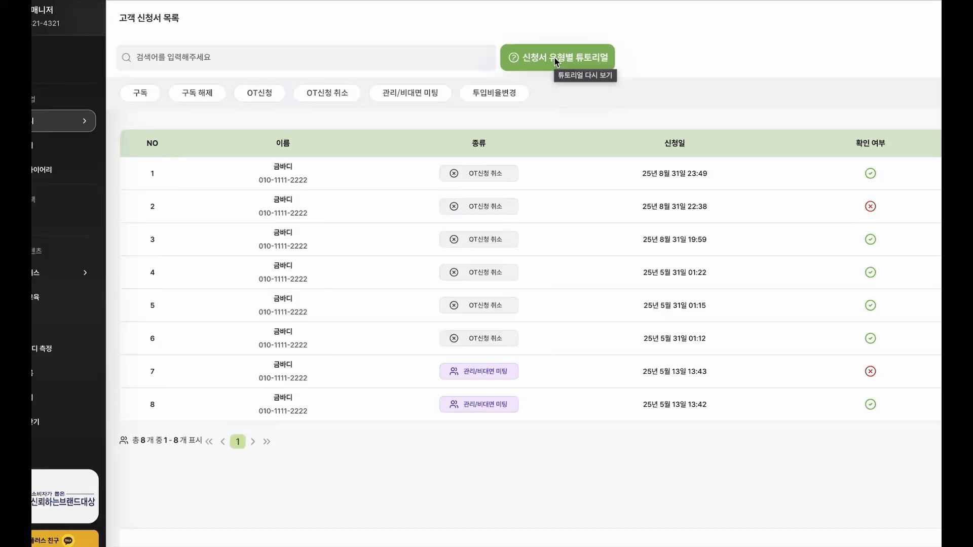Click the people icon in row 8 meeting badge
This screenshot has height=547, width=973.
(x=454, y=404)
